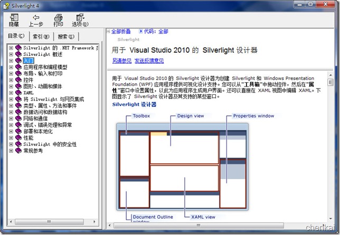Click the book icon beside Silverlight 中的安全性
Image resolution: width=340 pixels, height=235 pixels.
point(18,144)
